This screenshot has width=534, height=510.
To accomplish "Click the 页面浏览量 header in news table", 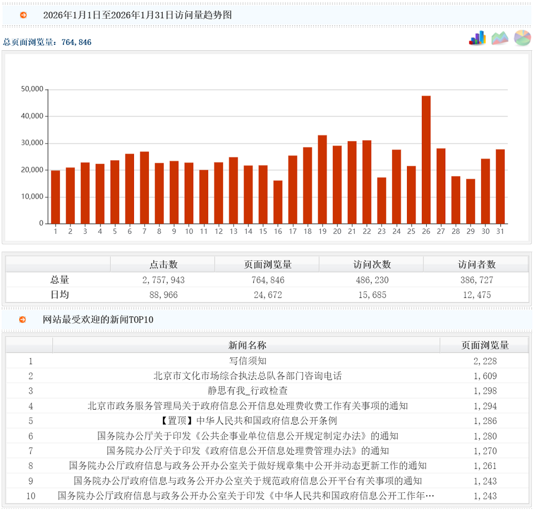I will coord(484,345).
